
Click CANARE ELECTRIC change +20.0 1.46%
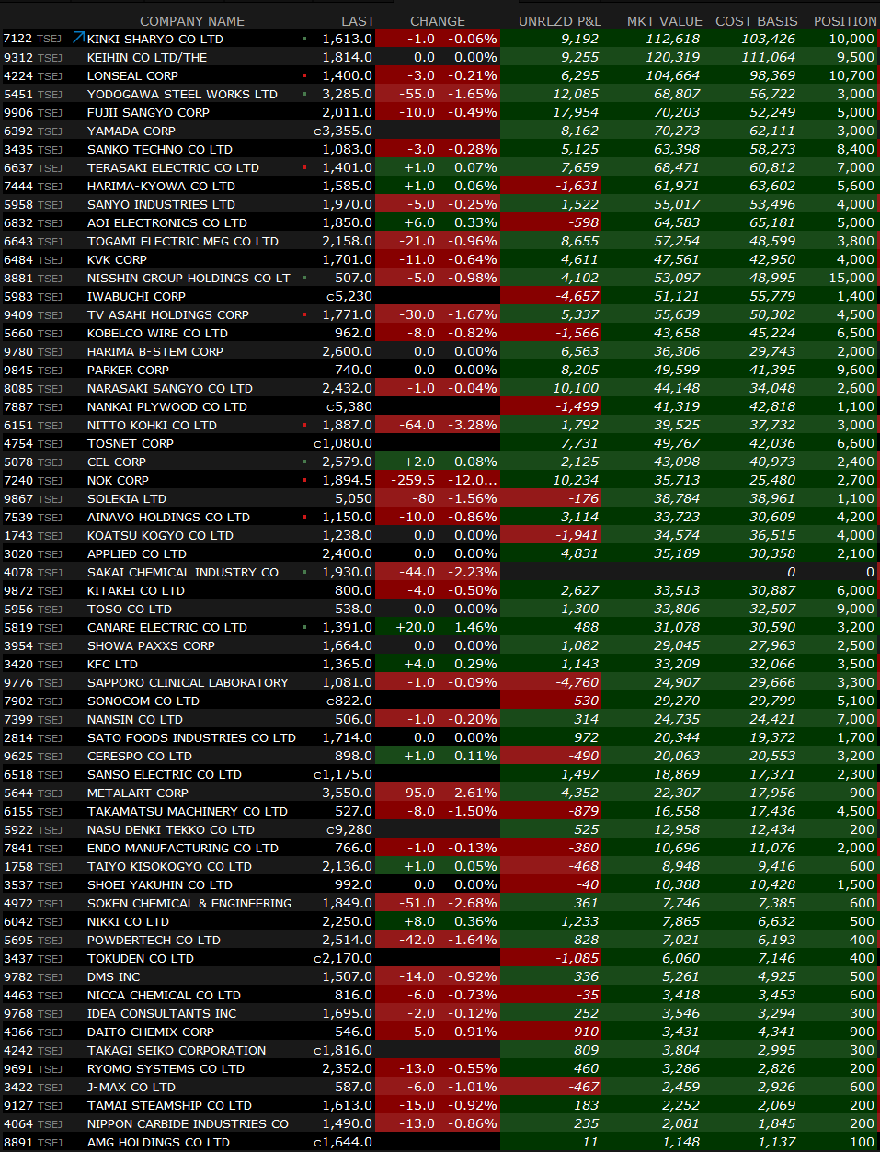point(438,627)
